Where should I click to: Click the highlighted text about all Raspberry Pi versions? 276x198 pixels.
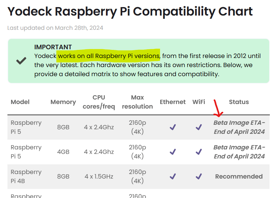[109, 56]
